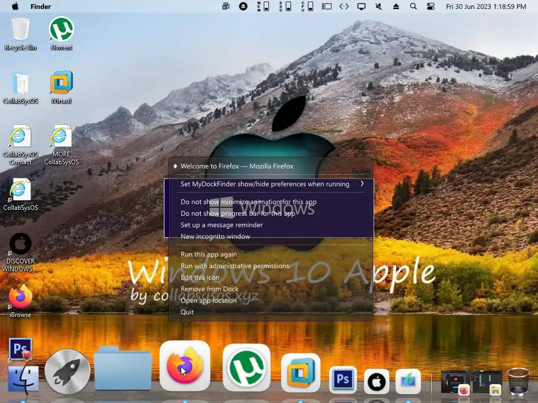
Task: Open the CollabSysOS zip folder icon
Action: [20, 88]
